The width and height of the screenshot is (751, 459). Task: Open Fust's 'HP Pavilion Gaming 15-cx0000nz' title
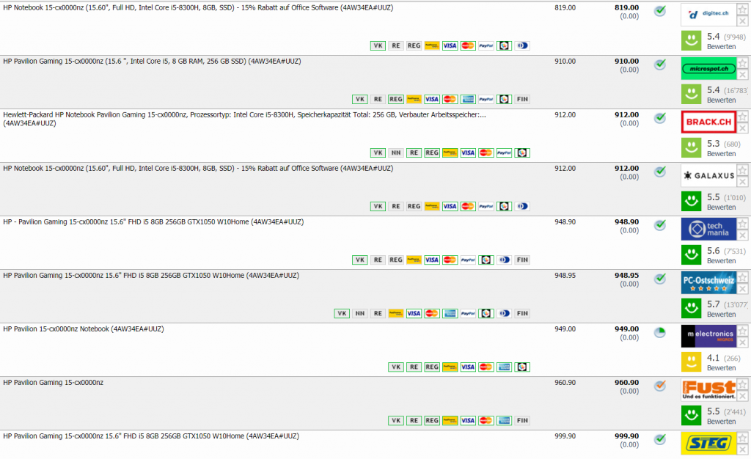click(x=53, y=383)
